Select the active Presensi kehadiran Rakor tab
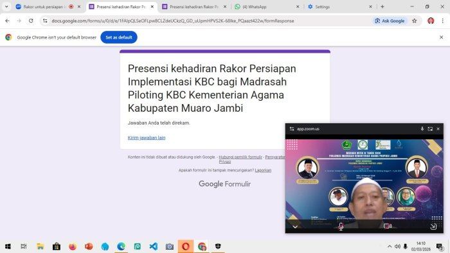 (x=121, y=6)
